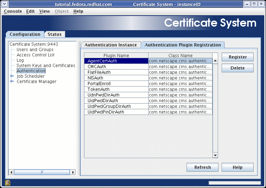Select the PortalEnroll plugin row
The width and height of the screenshot is (266, 188).
click(148, 84)
